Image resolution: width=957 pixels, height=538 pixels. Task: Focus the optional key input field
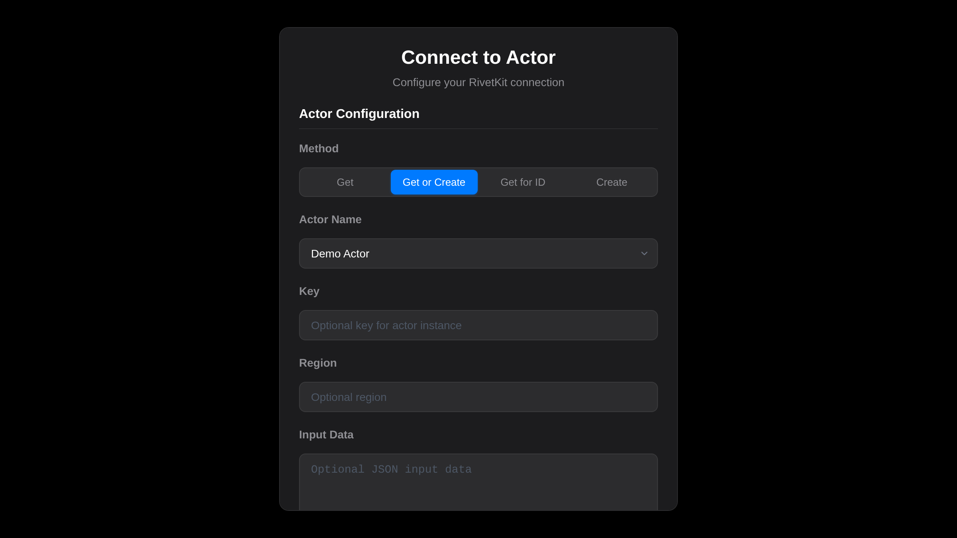pyautogui.click(x=478, y=325)
